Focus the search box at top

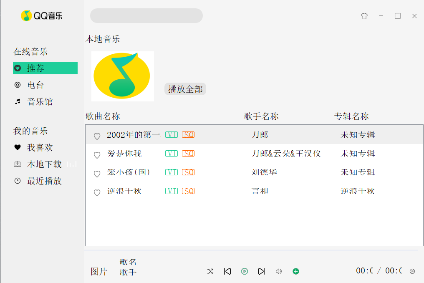tap(146, 16)
